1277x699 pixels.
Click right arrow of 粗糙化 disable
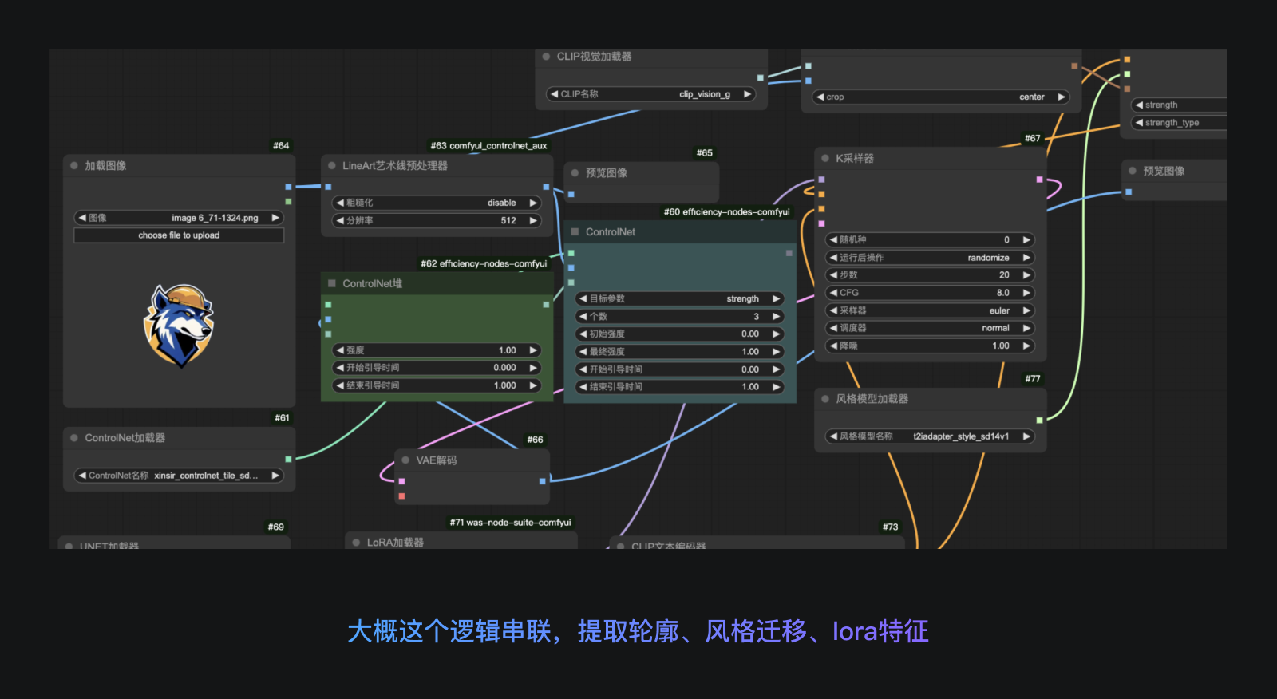point(533,203)
